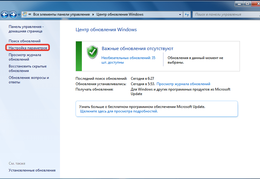Screen dimensions: 260x179
Task: Open the recent pages dropdown arrow
Action: coord(19,15)
